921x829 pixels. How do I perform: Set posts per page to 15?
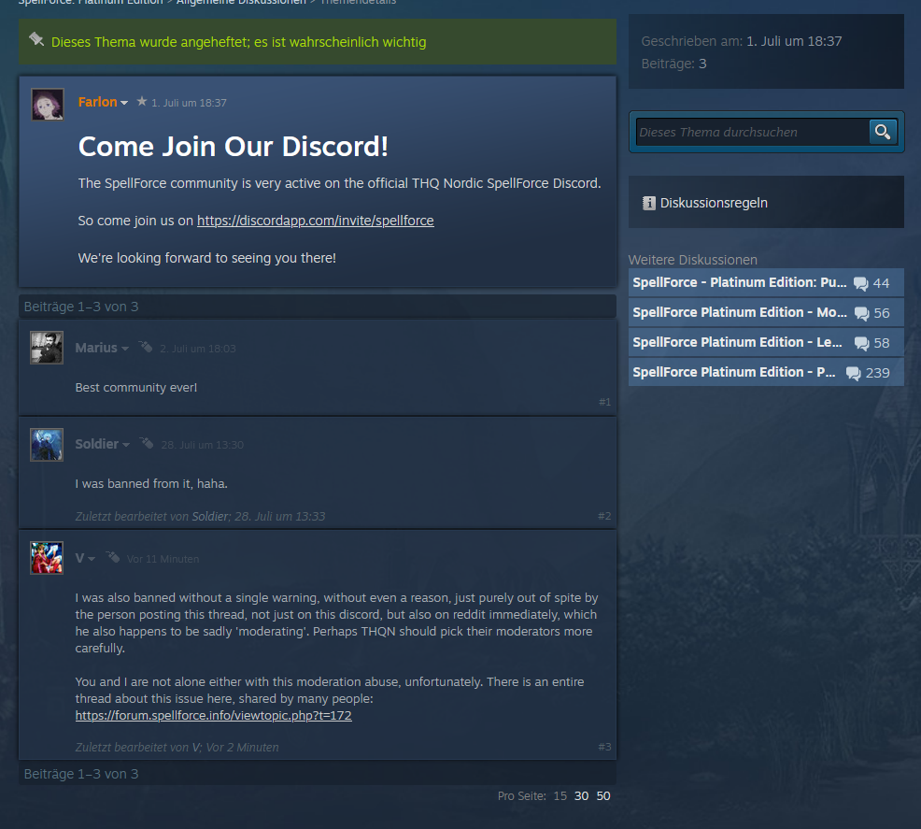click(560, 795)
